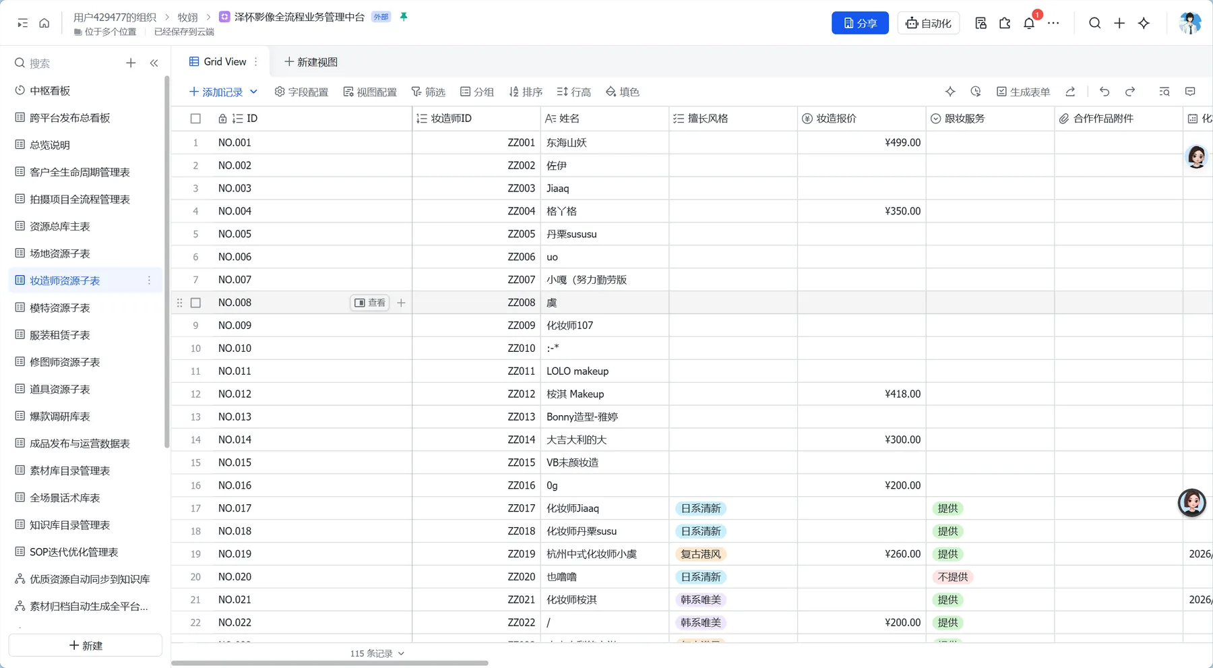Collapse the navigation sidebar toggle icon
This screenshot has height=668, width=1213.
[x=22, y=23]
